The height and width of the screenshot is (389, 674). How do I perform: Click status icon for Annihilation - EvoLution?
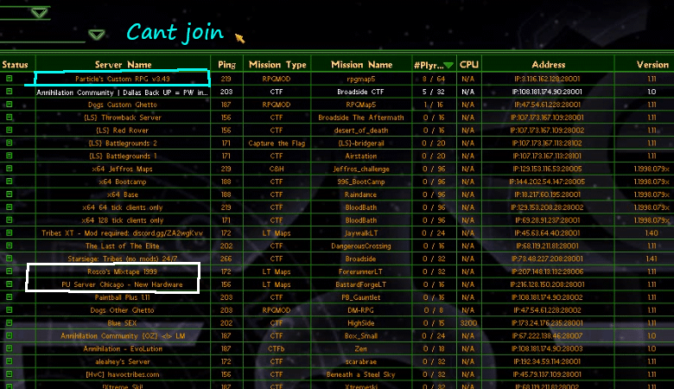tap(9, 348)
